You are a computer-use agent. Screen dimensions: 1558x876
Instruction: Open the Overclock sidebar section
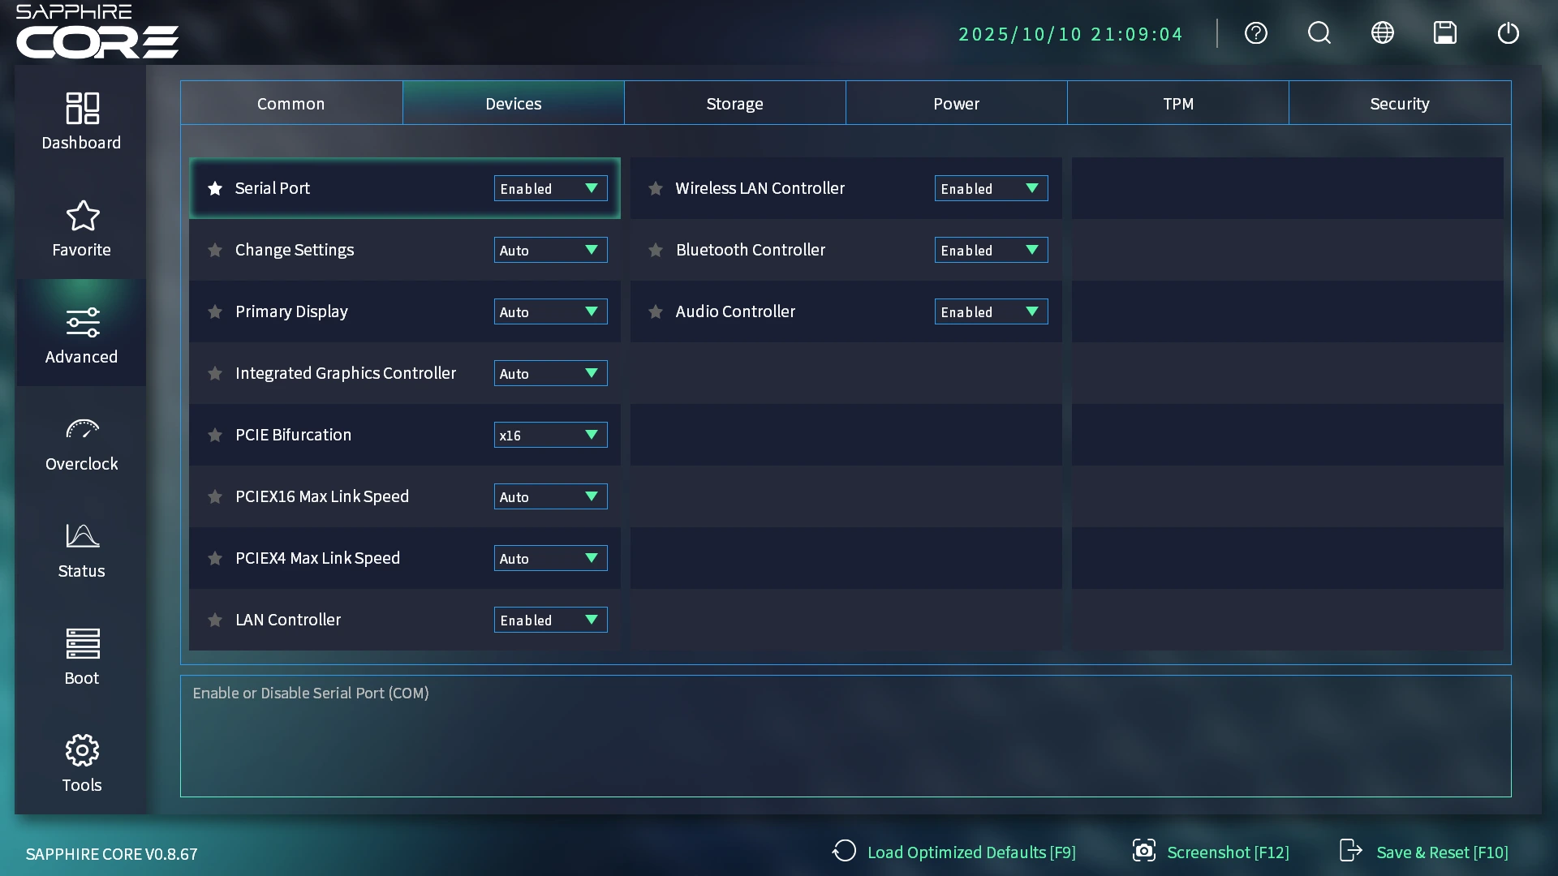tap(81, 443)
